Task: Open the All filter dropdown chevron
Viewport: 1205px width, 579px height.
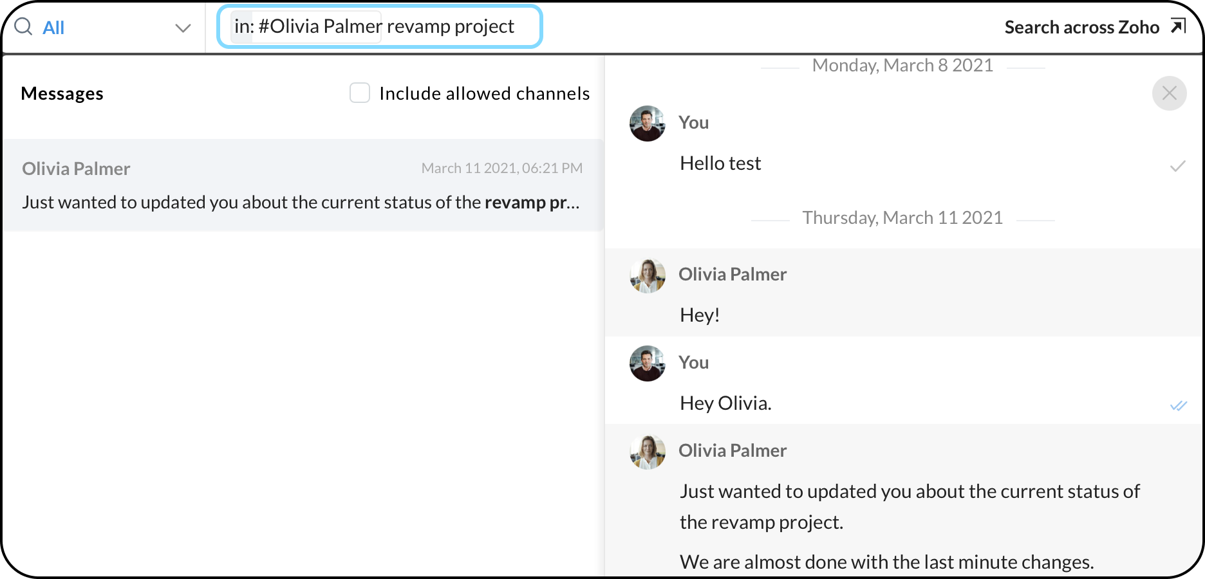Action: pos(183,28)
